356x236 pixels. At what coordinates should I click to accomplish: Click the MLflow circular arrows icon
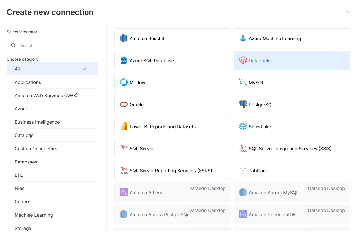(123, 82)
